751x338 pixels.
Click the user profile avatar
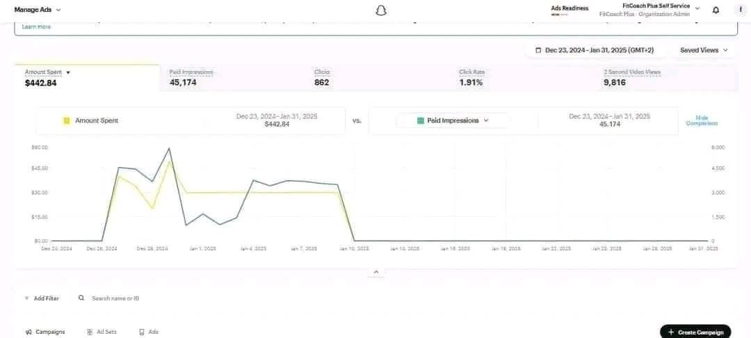coord(740,10)
